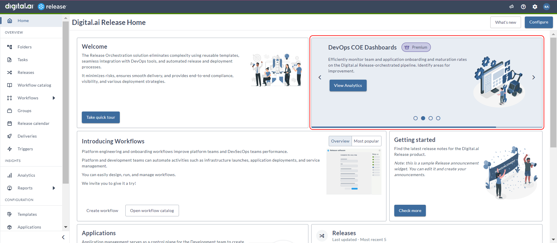Go to previous carousel slide
The height and width of the screenshot is (243, 557).
pos(320,77)
